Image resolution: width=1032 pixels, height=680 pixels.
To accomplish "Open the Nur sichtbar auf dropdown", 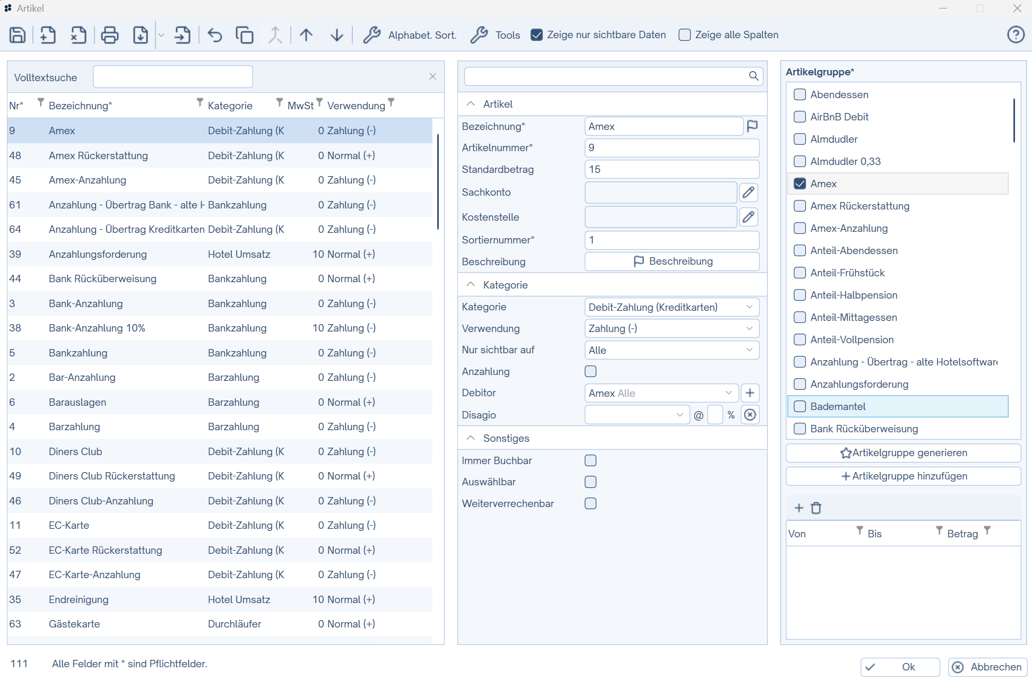I will (671, 350).
